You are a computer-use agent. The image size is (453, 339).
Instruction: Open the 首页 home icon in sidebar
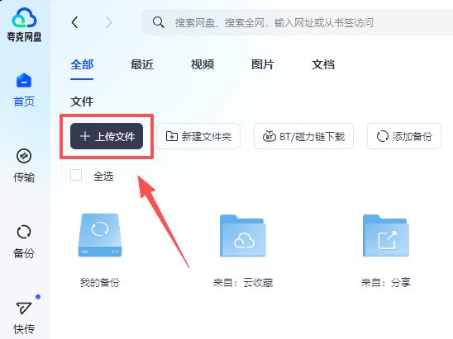coord(24,81)
